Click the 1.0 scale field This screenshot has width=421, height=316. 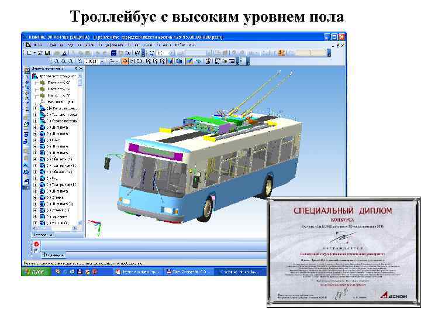163,53
